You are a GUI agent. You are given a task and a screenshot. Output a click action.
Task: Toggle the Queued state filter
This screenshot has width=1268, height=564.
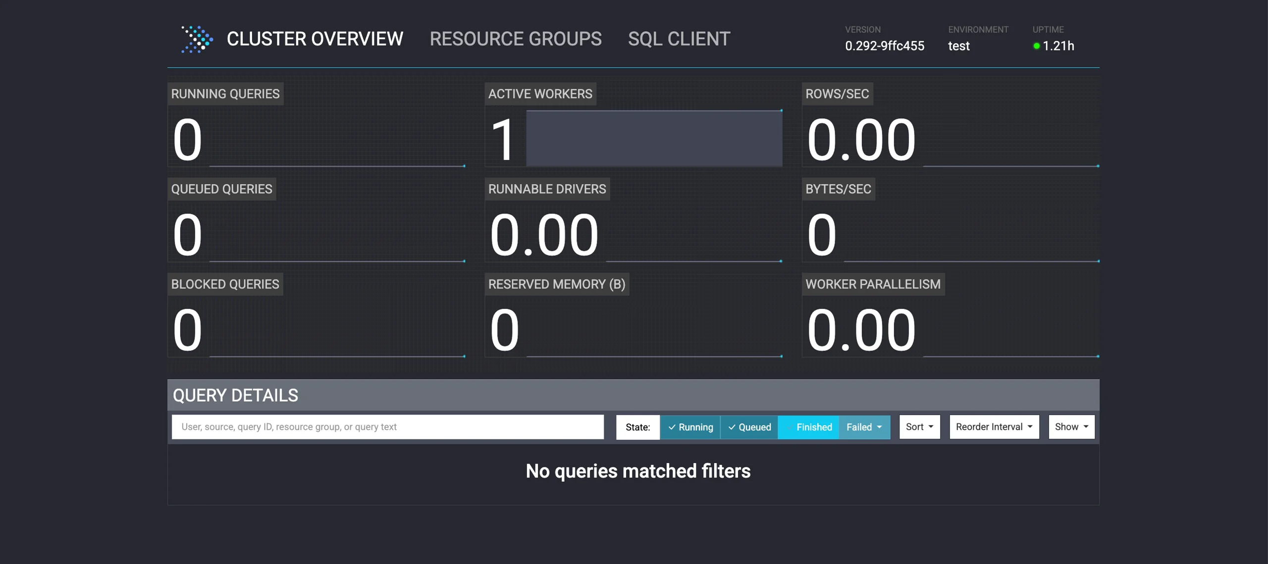point(749,427)
